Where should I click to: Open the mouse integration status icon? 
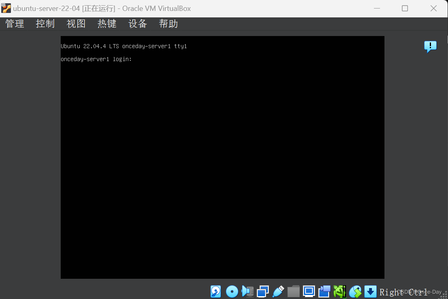355,292
